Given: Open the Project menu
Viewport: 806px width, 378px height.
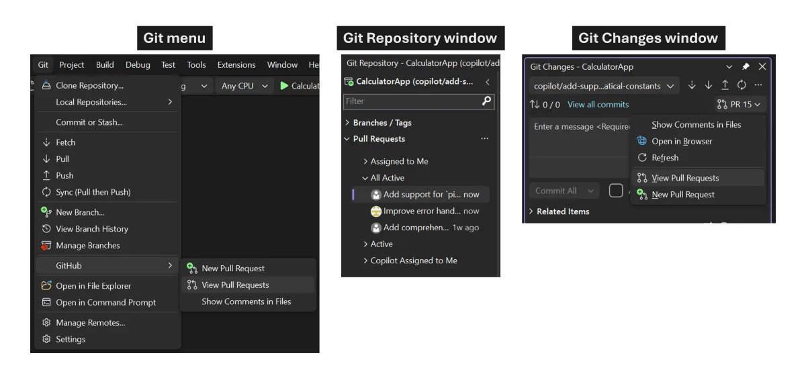Looking at the screenshot, I should coord(72,65).
